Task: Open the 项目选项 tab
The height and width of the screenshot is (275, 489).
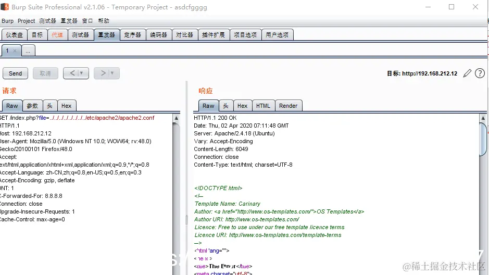Action: point(245,34)
